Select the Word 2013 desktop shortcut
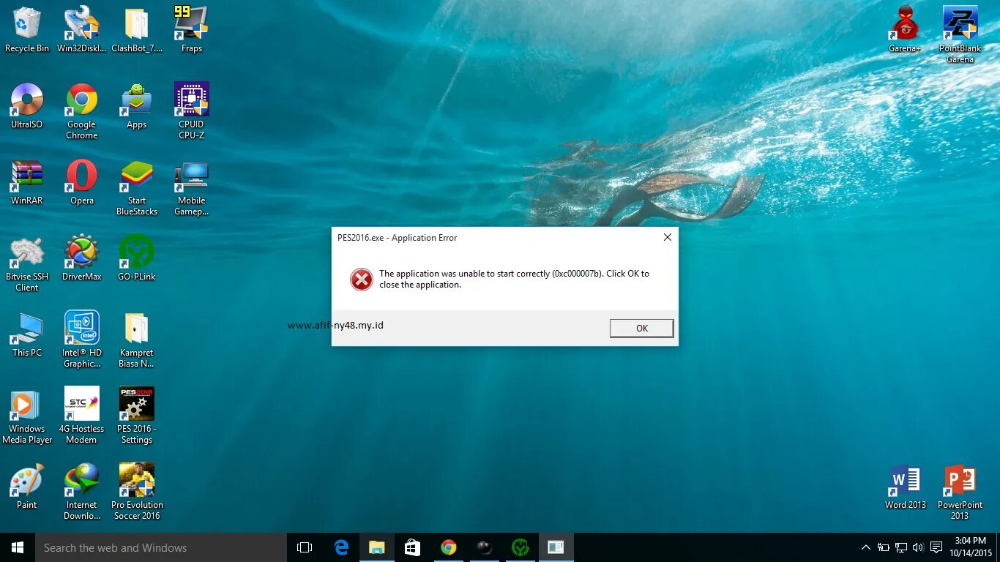1000x562 pixels. (x=906, y=487)
